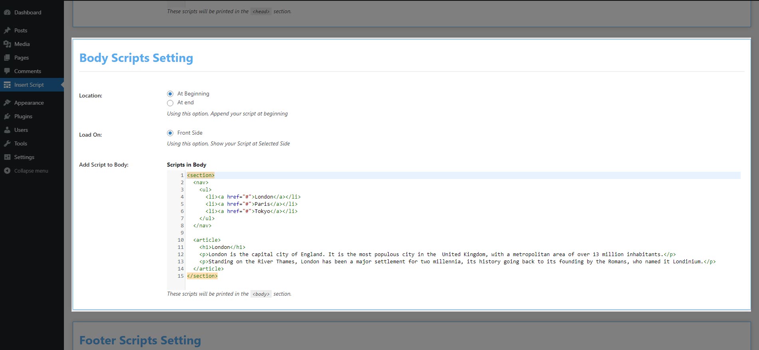The image size is (759, 350).
Task: Open the Media menu item
Action: 32,44
